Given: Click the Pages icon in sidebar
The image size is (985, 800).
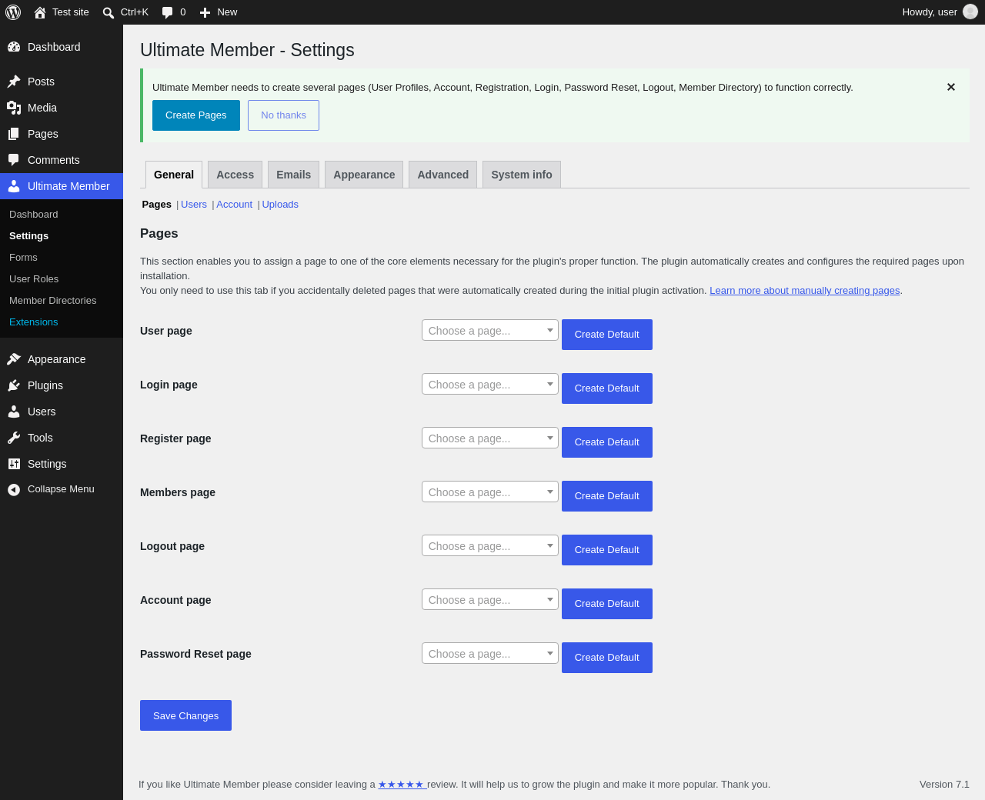Looking at the screenshot, I should click(x=14, y=134).
